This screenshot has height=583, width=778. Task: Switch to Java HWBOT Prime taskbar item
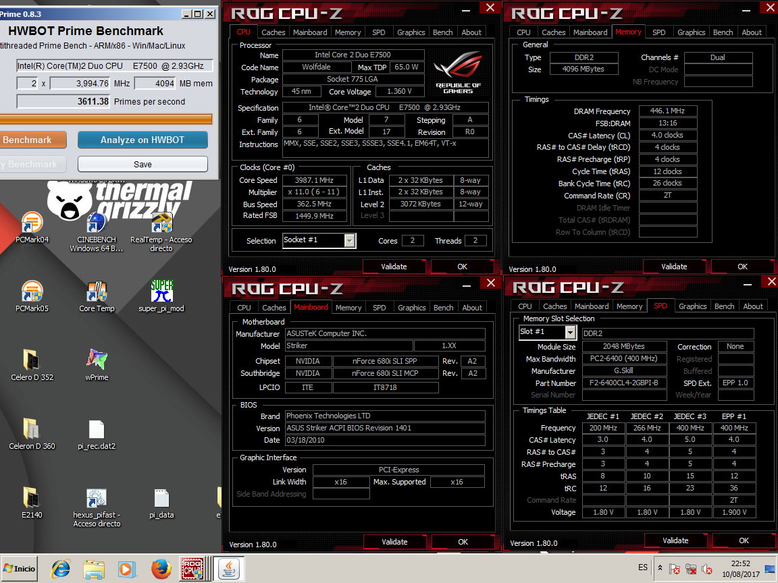coord(229,569)
